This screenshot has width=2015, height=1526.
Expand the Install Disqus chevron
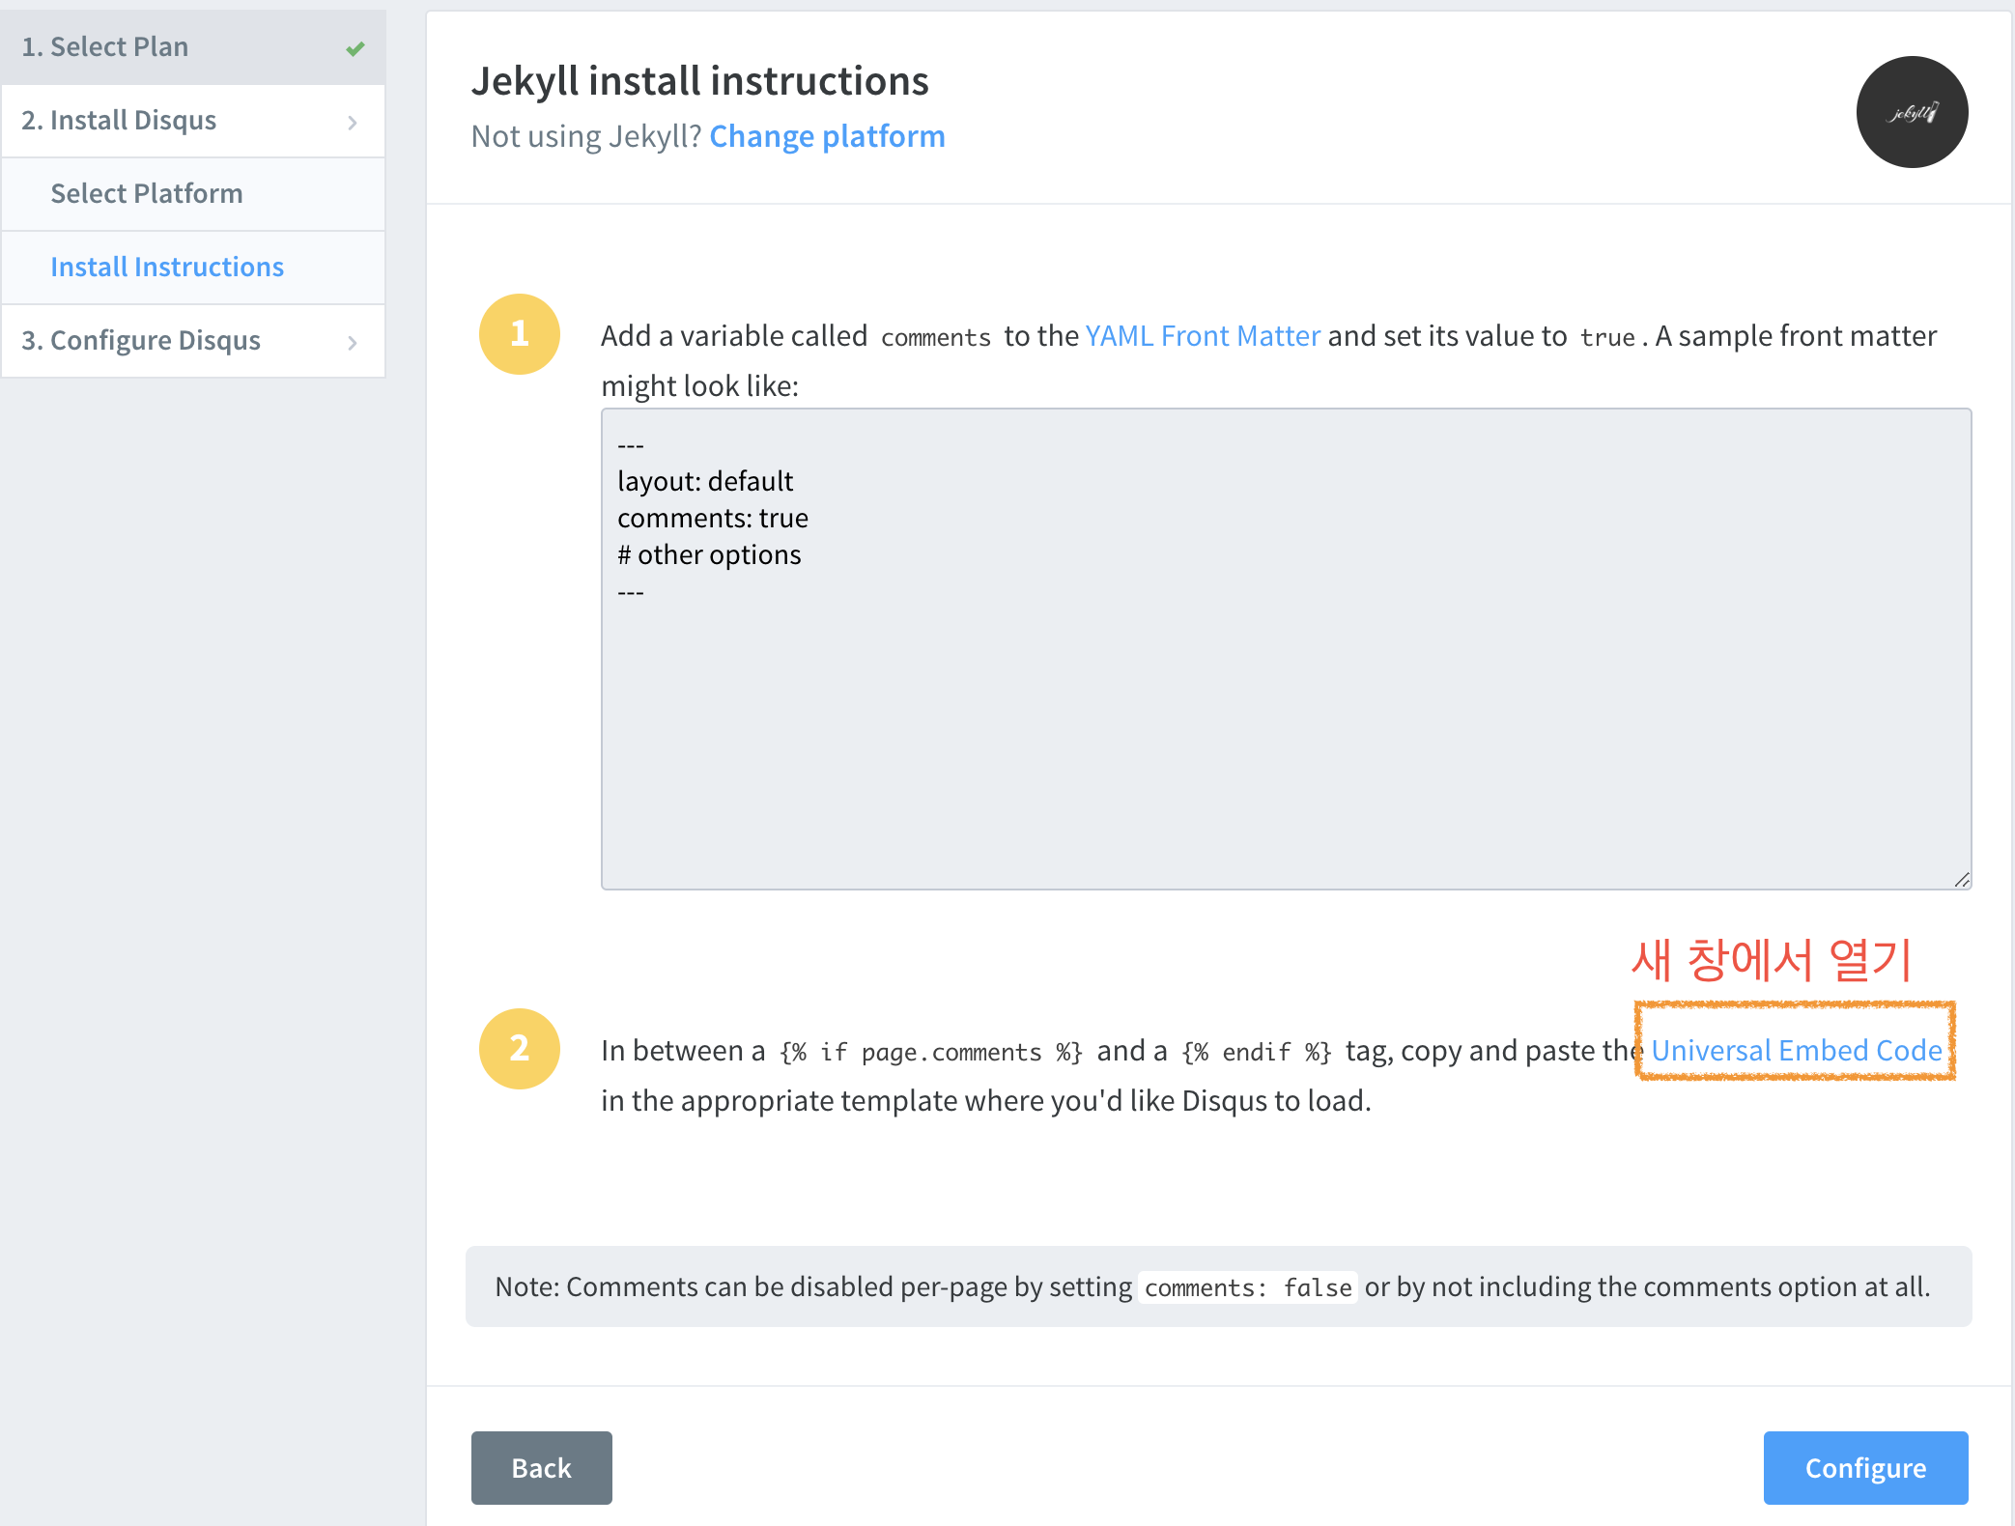353,122
